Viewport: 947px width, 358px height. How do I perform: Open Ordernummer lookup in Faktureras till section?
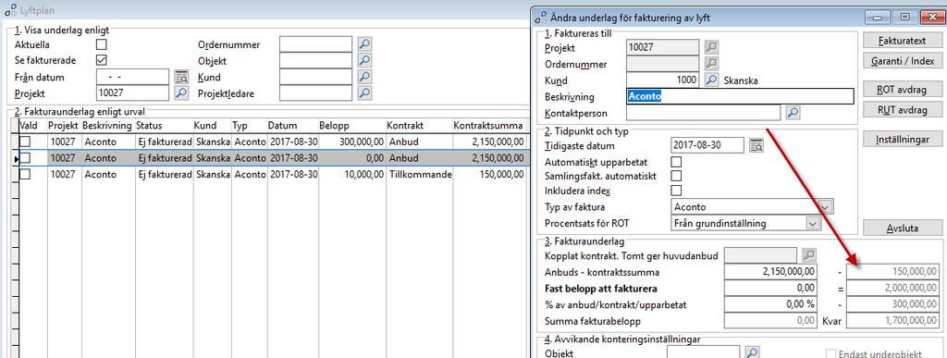(x=712, y=64)
